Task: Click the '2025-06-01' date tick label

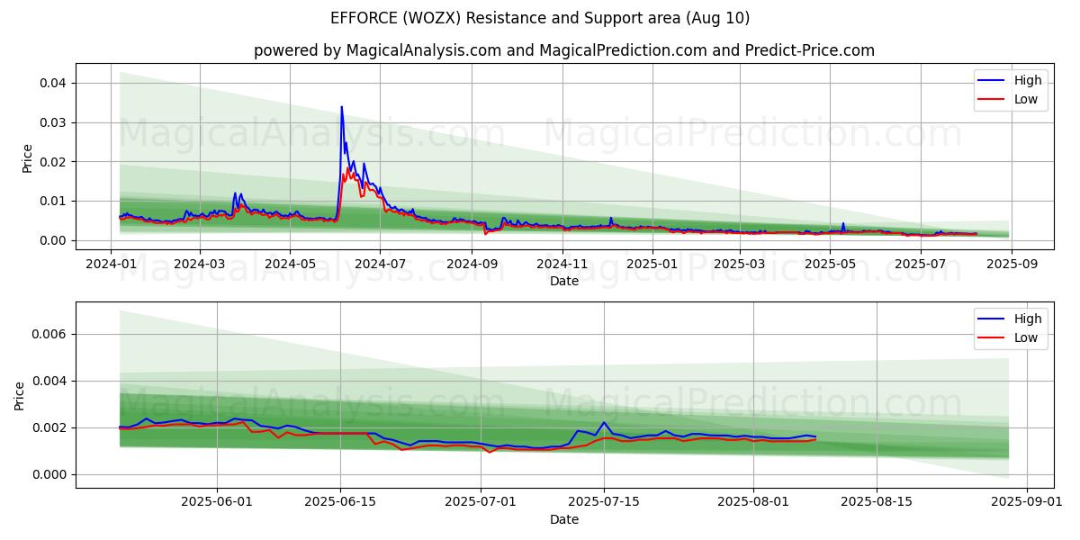Action: [x=217, y=501]
